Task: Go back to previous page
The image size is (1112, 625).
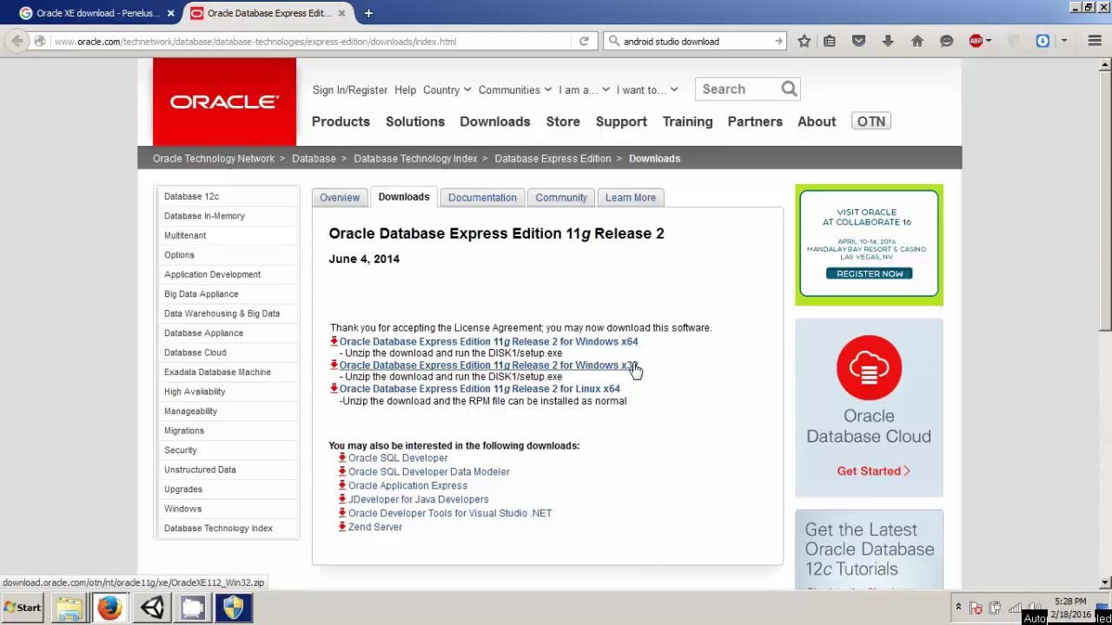Action: (x=17, y=41)
